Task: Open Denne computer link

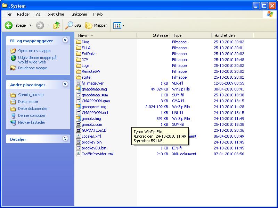Action: [32, 115]
